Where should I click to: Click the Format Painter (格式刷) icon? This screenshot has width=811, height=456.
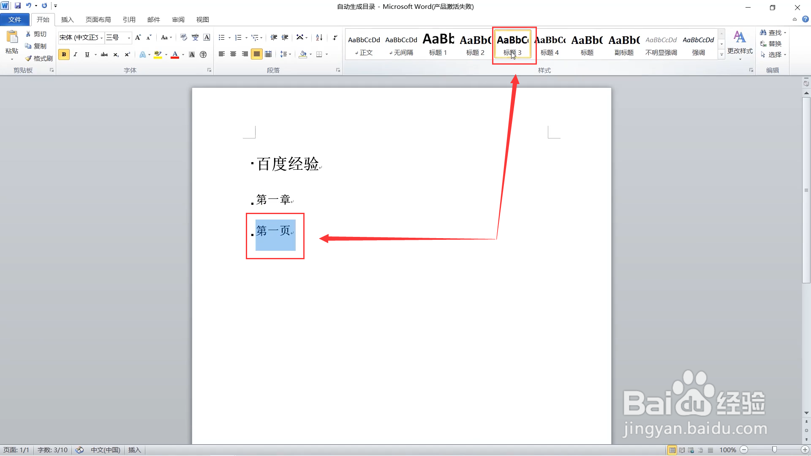pyautogui.click(x=38, y=58)
